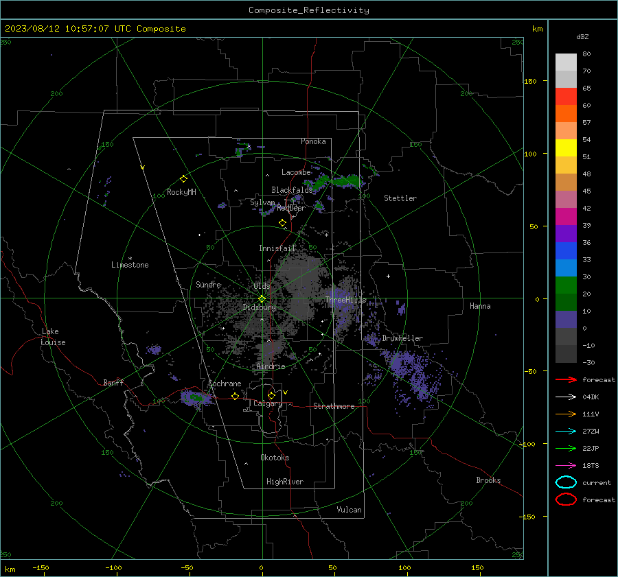The height and width of the screenshot is (577, 618).
Task: Click the asterisk marker above Limestone
Action: (130, 259)
